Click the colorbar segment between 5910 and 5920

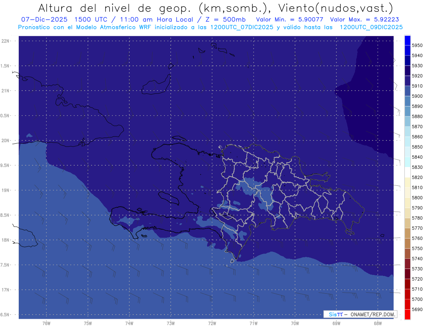coord(407,81)
